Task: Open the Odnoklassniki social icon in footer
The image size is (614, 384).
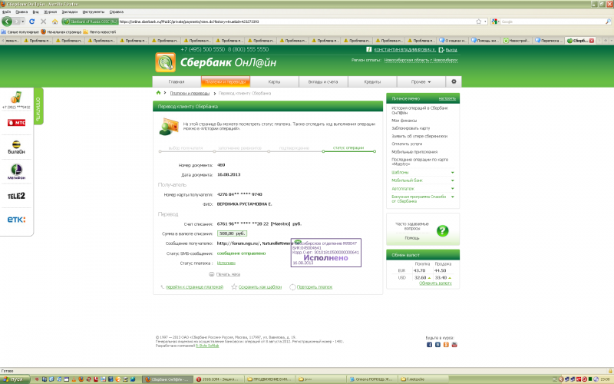Action: pyautogui.click(x=446, y=344)
